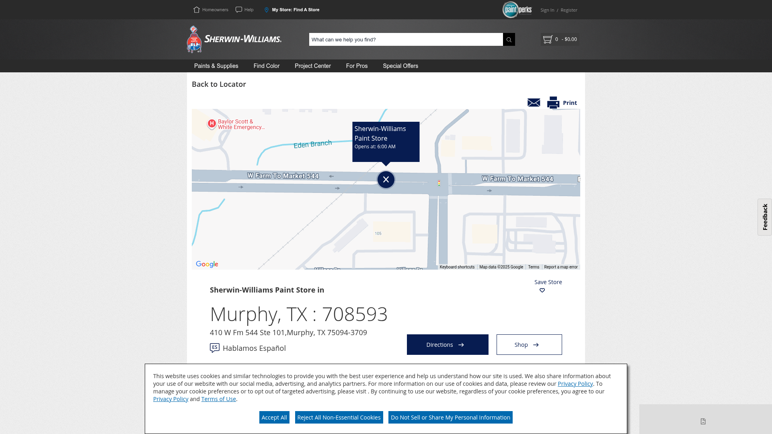
Task: Open the Special Offers menu
Action: (x=400, y=66)
